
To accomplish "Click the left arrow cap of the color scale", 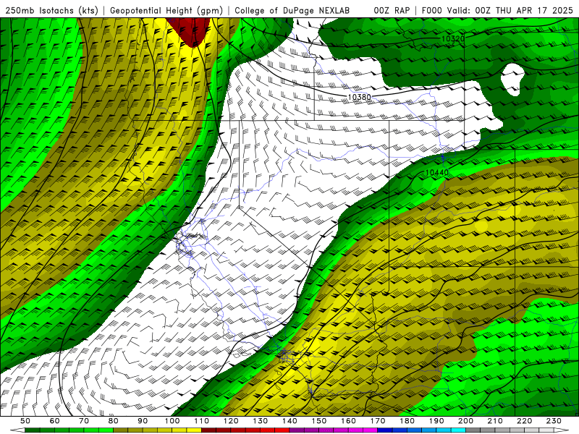I will pos(17,430).
